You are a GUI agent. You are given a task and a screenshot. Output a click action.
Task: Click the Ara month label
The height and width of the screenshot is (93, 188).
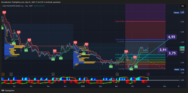click(x=65, y=86)
